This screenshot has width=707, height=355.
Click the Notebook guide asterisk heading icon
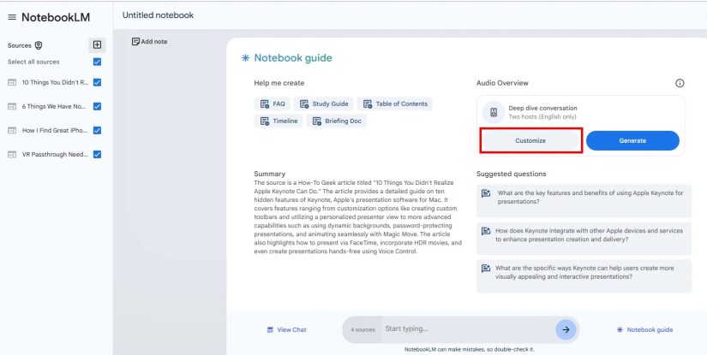(x=245, y=58)
